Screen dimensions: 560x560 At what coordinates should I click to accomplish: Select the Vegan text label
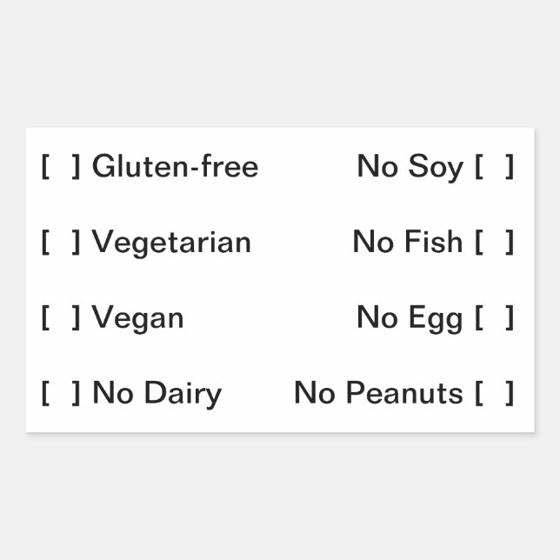[137, 317]
